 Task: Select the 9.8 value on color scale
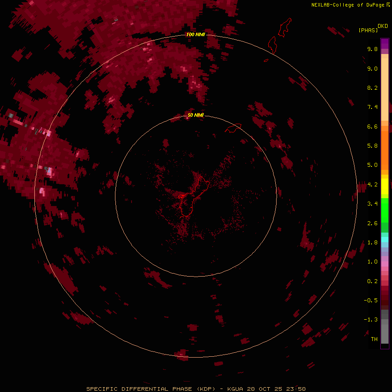point(372,49)
